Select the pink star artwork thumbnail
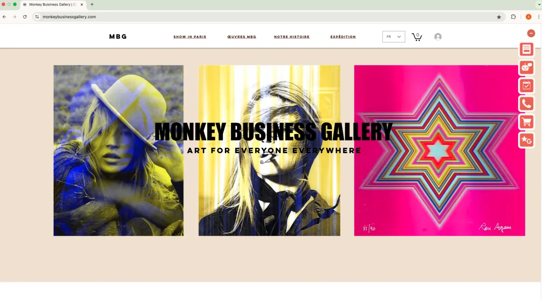 click(439, 150)
